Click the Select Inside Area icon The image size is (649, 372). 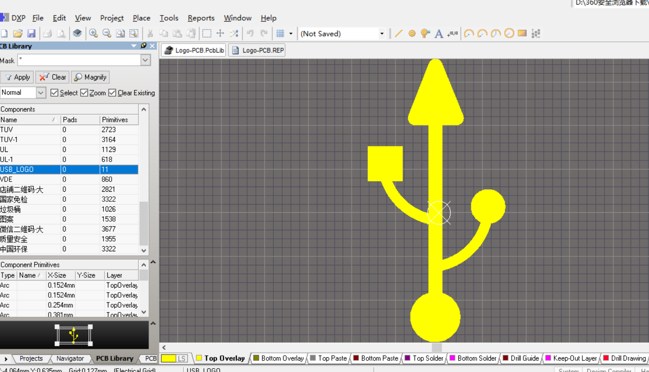207,33
